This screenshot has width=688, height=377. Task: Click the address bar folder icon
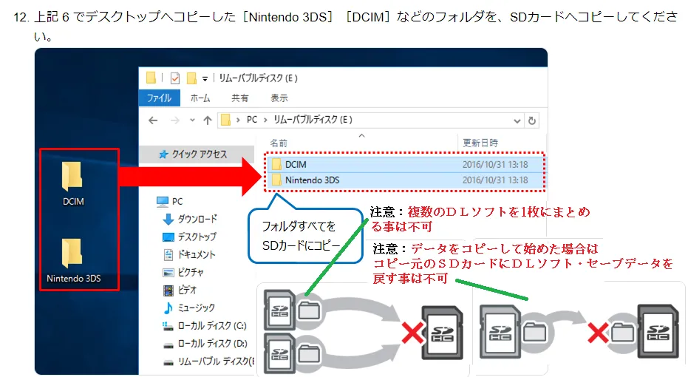tap(225, 120)
